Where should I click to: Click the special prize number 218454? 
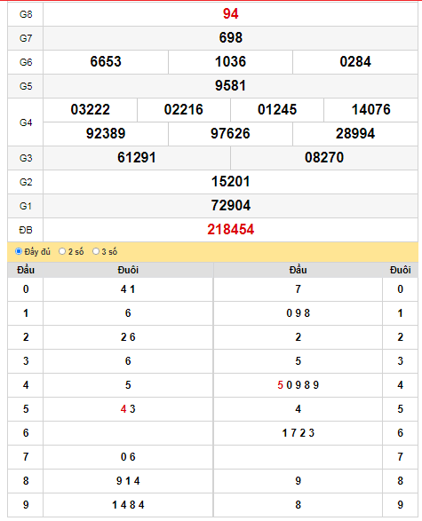pyautogui.click(x=230, y=230)
